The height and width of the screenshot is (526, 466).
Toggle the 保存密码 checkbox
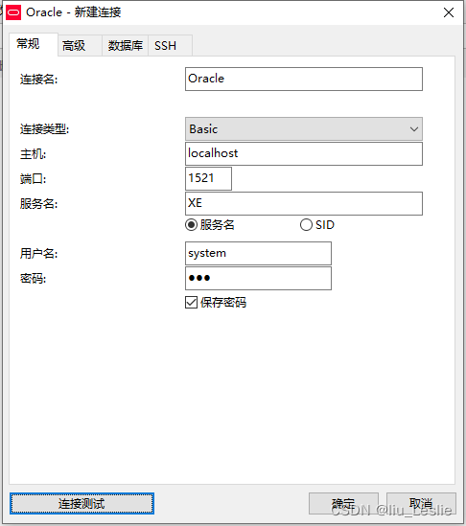click(192, 302)
